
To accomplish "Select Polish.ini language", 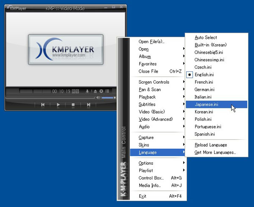I will click(217, 119).
